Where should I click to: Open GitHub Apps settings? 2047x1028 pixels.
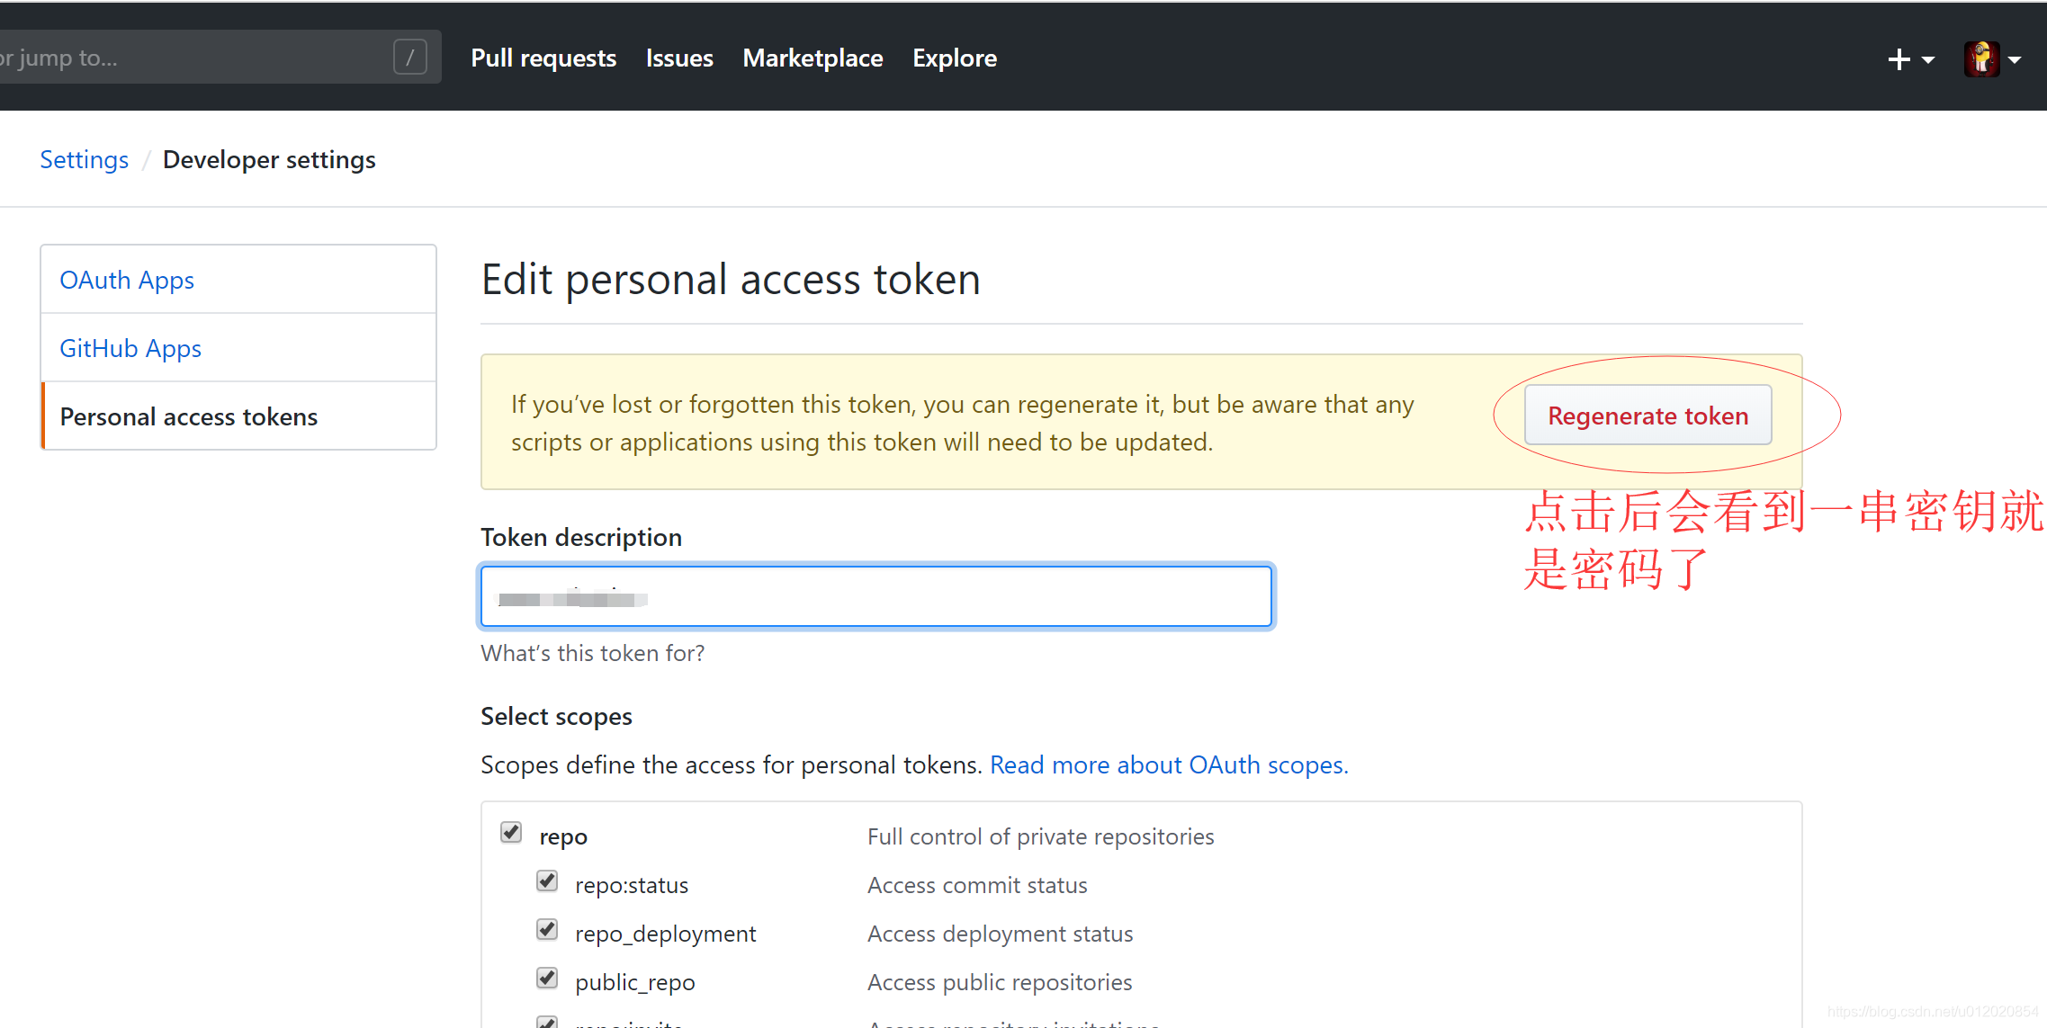tap(130, 347)
